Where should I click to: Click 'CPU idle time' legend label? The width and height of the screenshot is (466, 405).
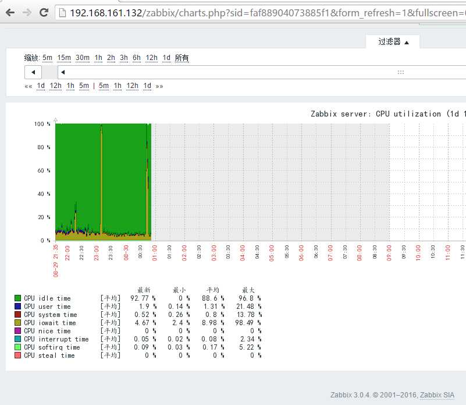pos(47,298)
